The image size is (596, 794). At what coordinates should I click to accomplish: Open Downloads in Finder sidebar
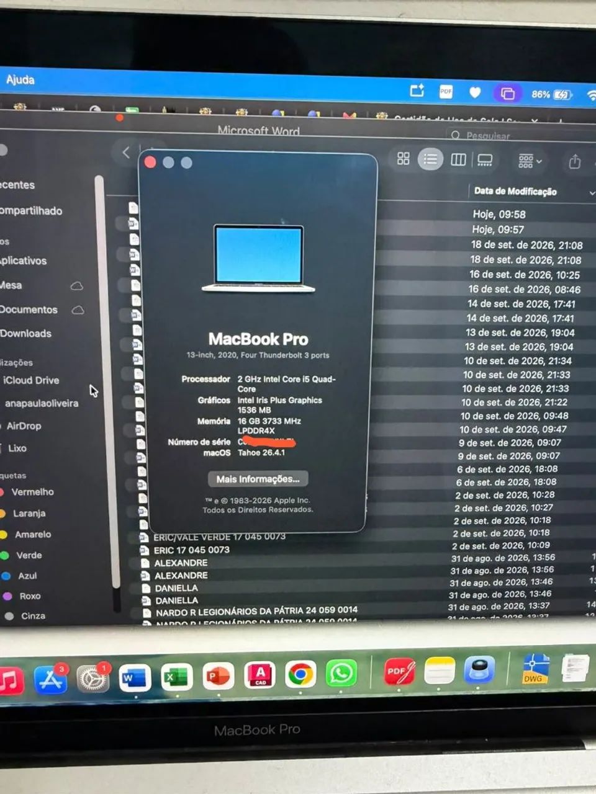(x=25, y=333)
